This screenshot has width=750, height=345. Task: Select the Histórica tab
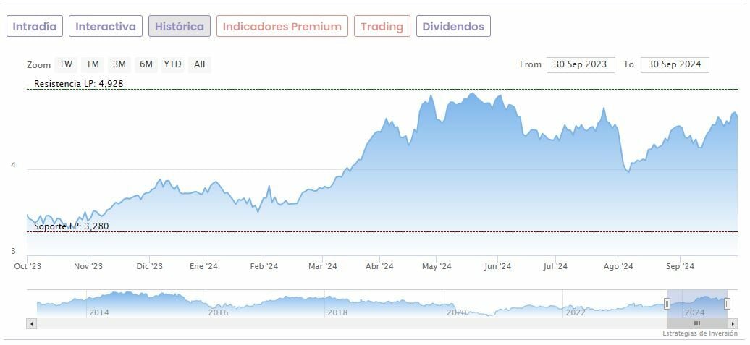tap(180, 26)
